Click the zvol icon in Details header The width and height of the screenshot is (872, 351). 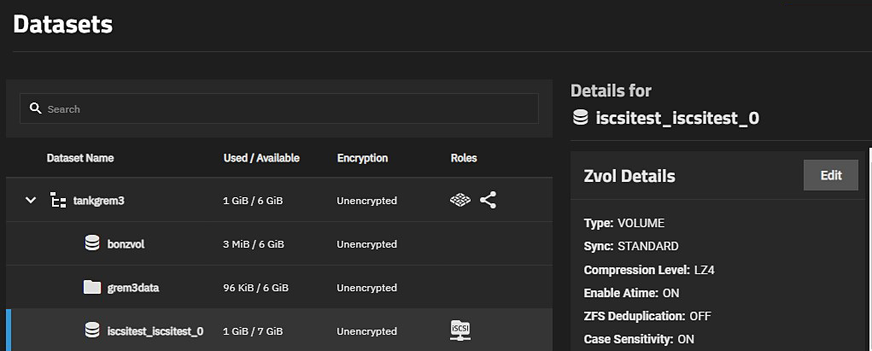581,118
